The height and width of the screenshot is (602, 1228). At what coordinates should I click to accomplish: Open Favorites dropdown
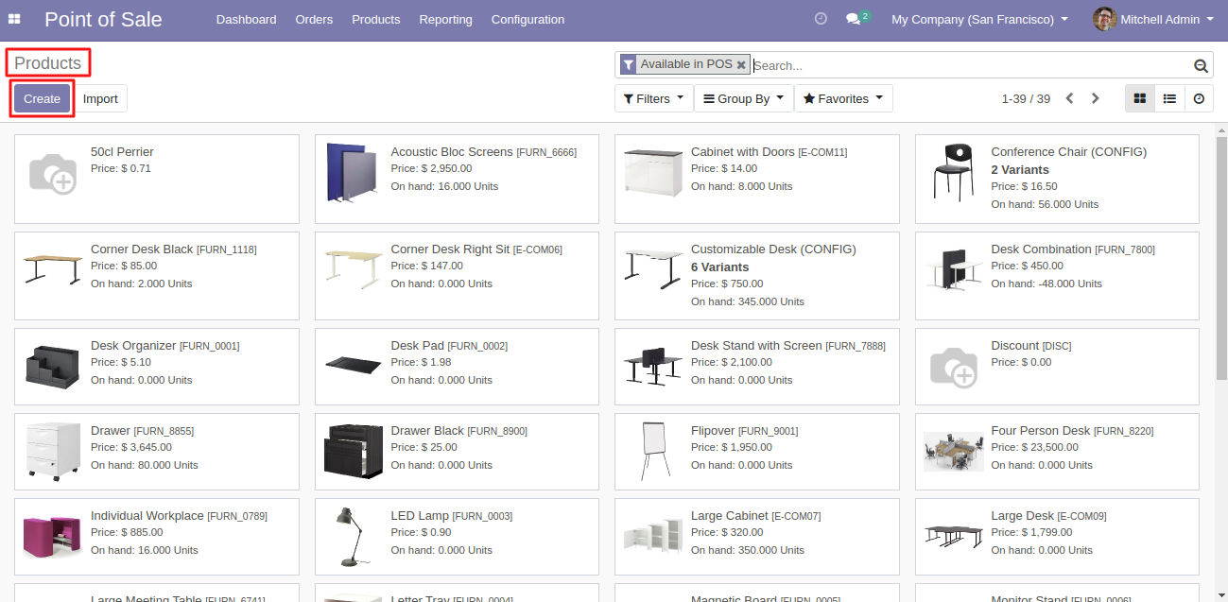pyautogui.click(x=843, y=98)
